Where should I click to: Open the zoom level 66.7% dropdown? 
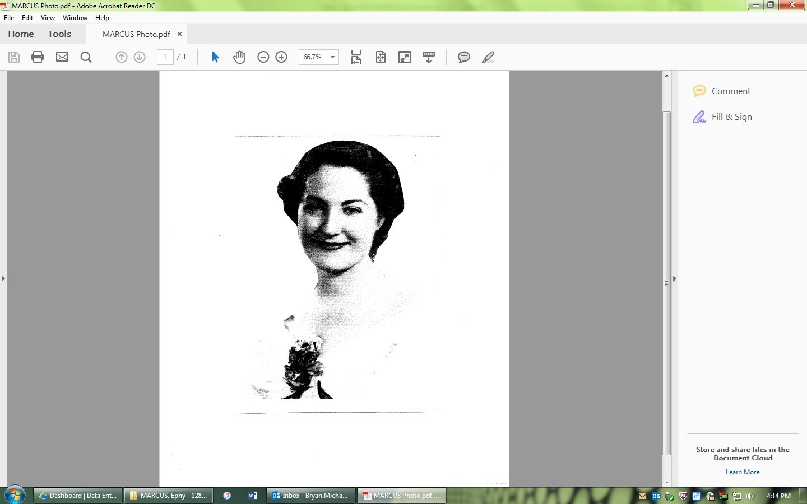pos(332,57)
